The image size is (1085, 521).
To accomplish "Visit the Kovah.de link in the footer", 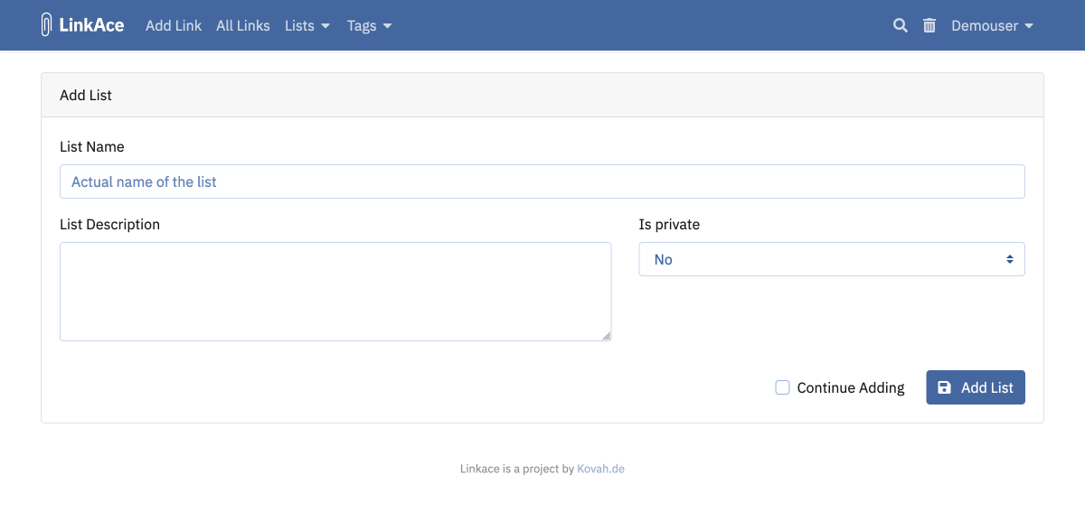I will point(600,469).
